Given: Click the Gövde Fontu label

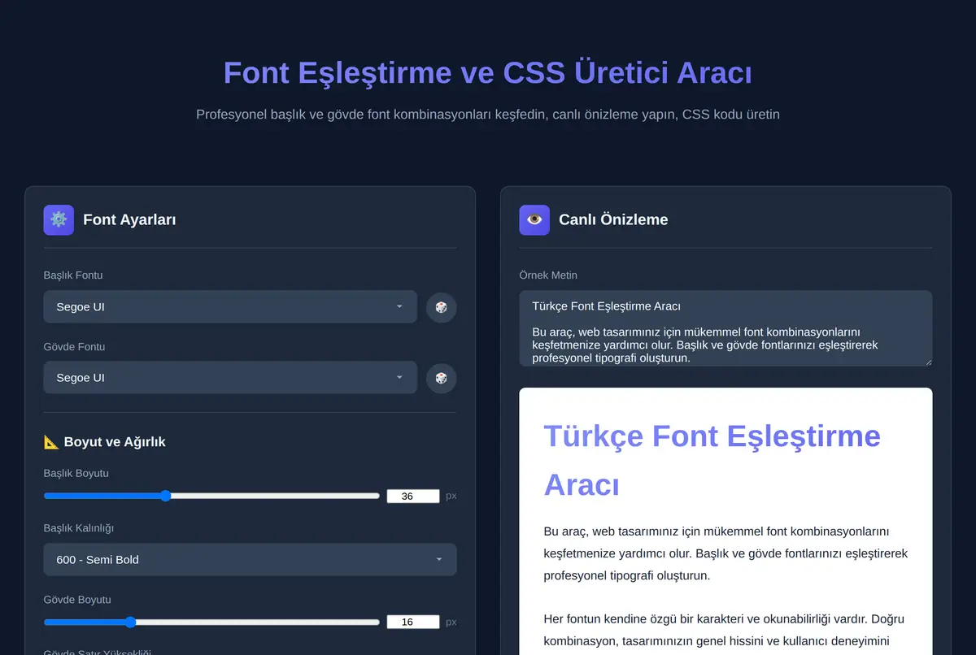Looking at the screenshot, I should point(74,347).
